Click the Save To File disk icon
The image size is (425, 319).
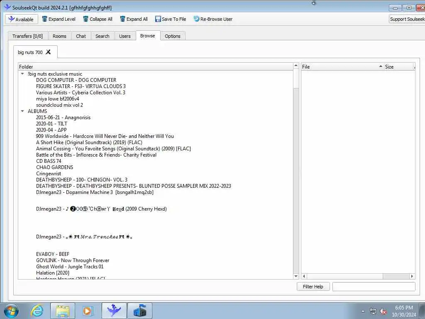158,19
